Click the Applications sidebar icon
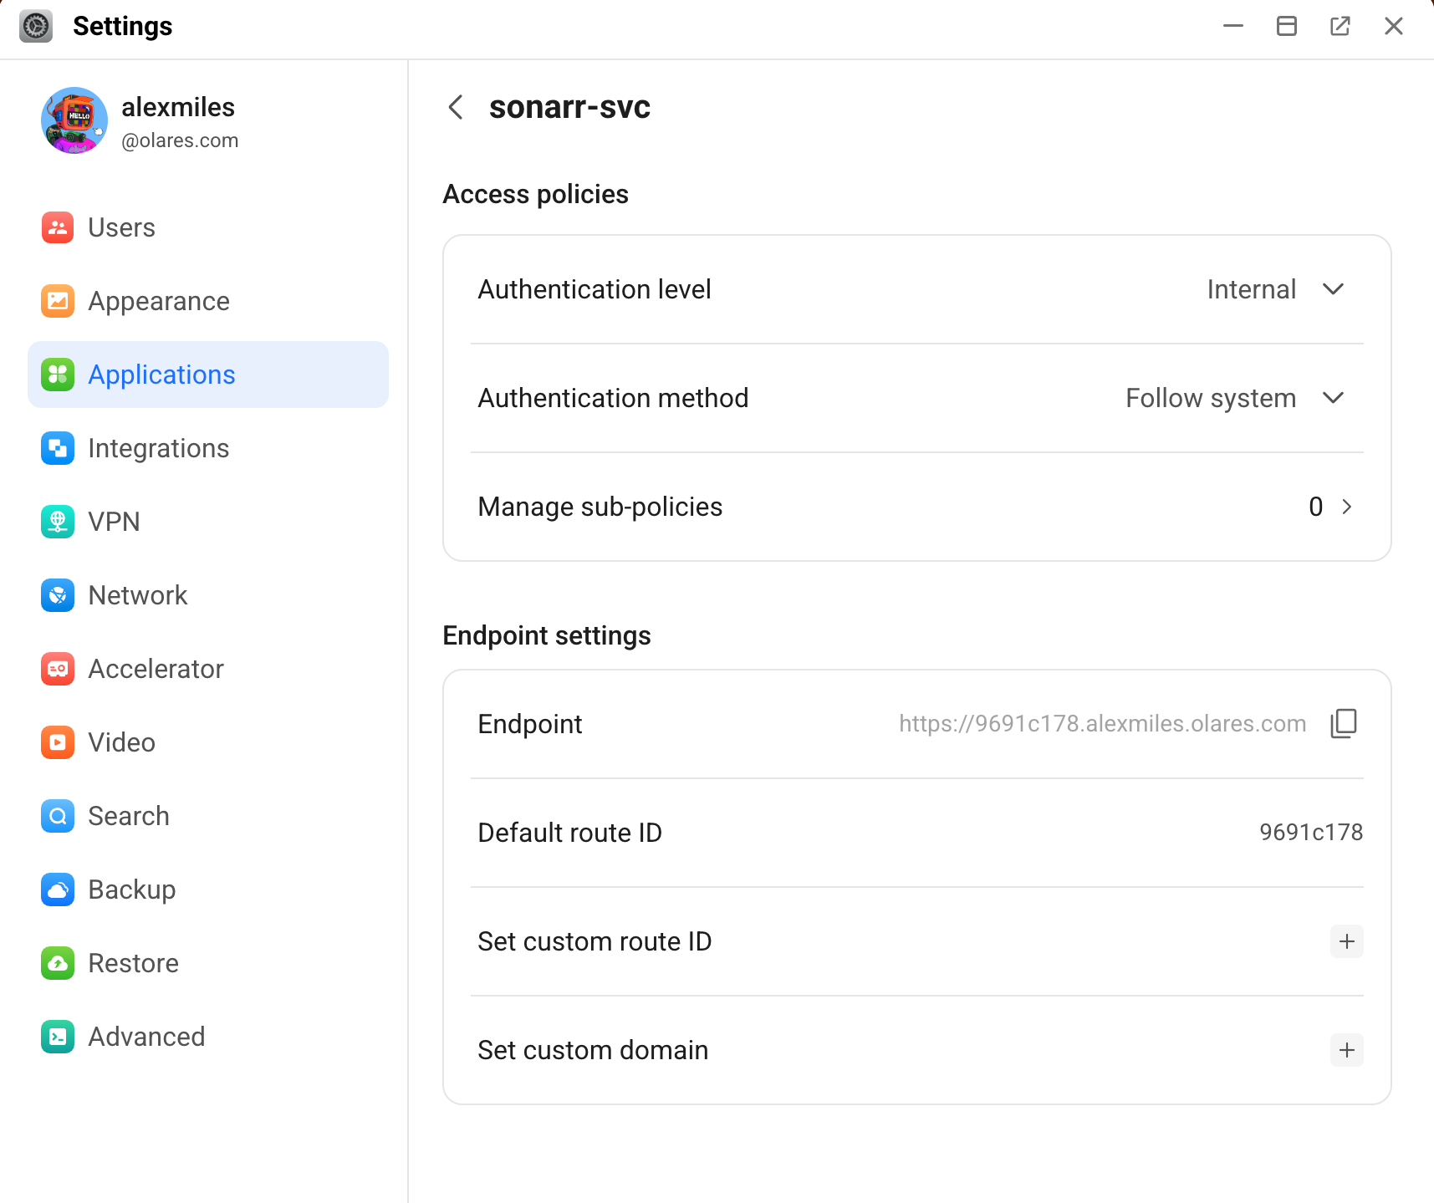The width and height of the screenshot is (1434, 1203). (x=58, y=375)
